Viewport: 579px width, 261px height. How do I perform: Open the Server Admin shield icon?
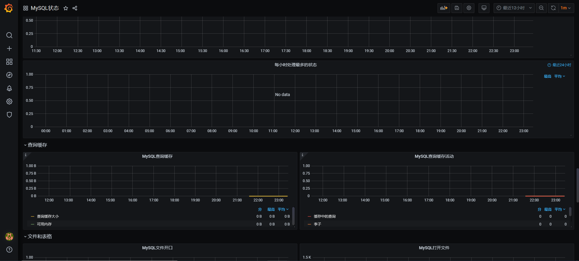[9, 115]
